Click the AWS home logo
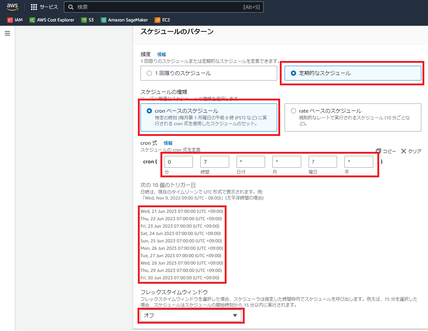This screenshot has width=428, height=331. pyautogui.click(x=12, y=6)
